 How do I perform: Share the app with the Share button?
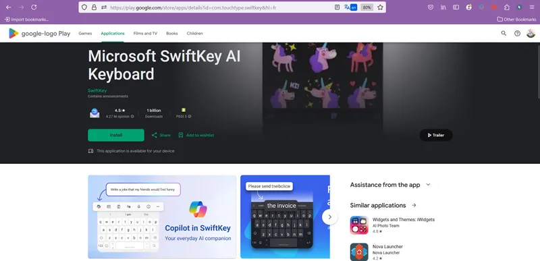(161, 135)
